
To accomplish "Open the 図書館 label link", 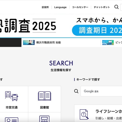I will tap(44, 108).
